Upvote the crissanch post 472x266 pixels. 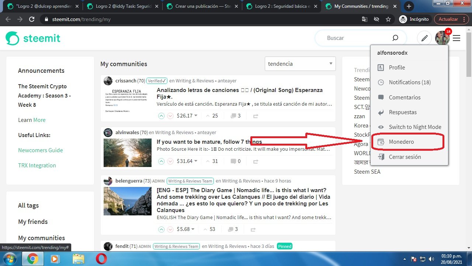coord(161,116)
